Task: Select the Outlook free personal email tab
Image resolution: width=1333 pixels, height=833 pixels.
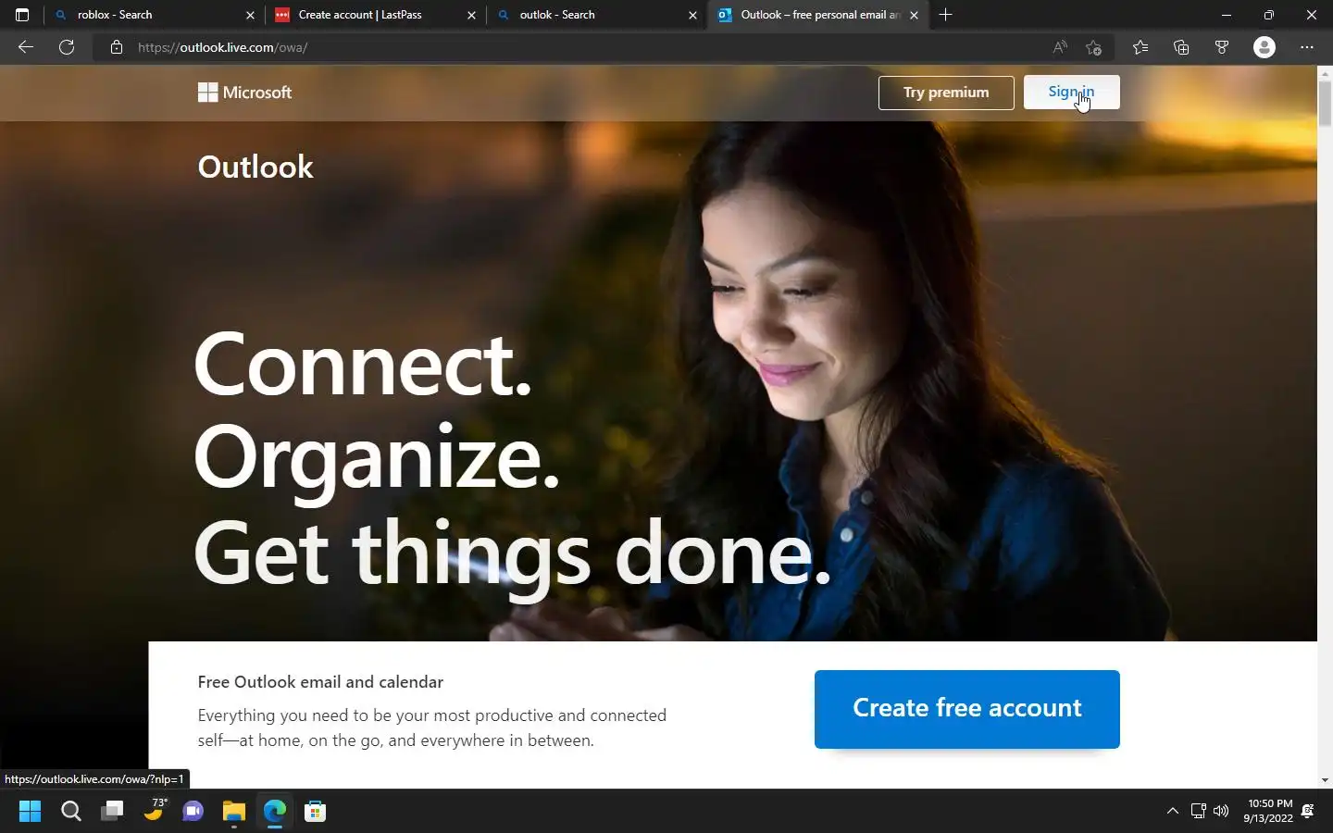Action: click(x=817, y=15)
